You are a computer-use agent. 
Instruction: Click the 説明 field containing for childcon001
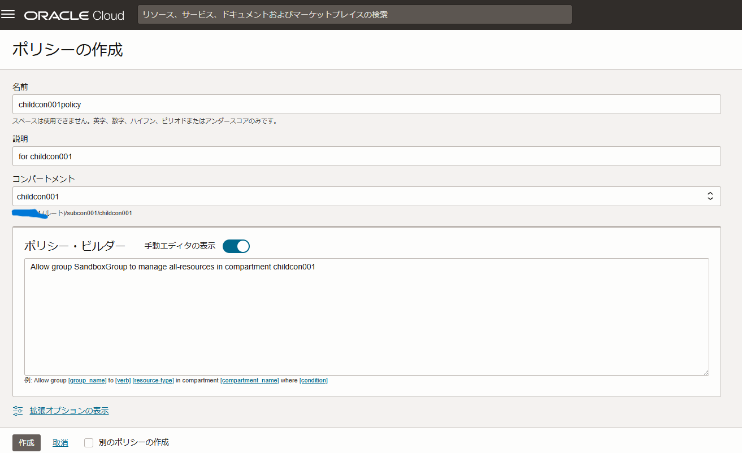click(367, 156)
